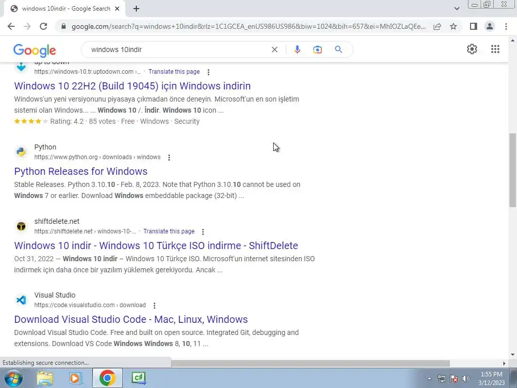Screen dimensions: 517x388
Task: Close the windows 10indir Google Search tab
Action: (117, 9)
